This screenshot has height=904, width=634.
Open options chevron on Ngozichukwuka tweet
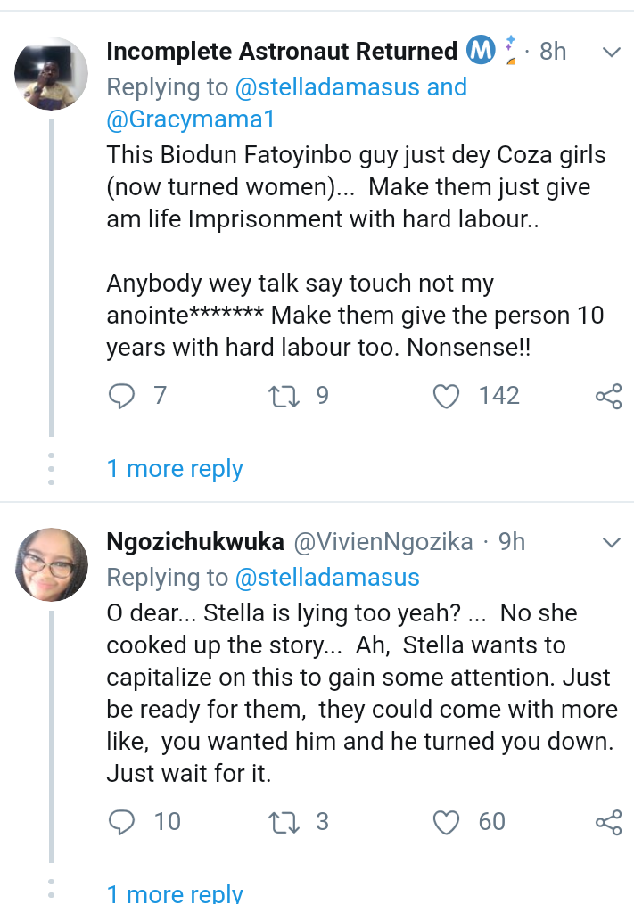pyautogui.click(x=612, y=542)
